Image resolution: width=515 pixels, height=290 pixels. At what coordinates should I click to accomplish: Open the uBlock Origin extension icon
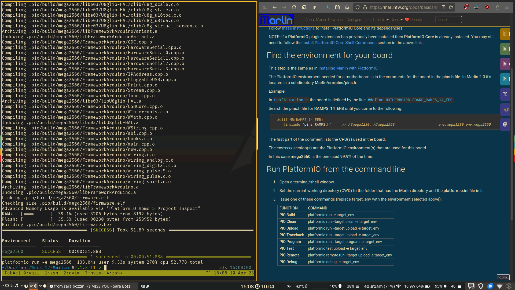[487, 8]
